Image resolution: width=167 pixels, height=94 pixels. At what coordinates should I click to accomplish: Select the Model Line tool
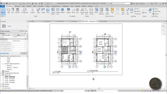pyautogui.click(x=86, y=11)
